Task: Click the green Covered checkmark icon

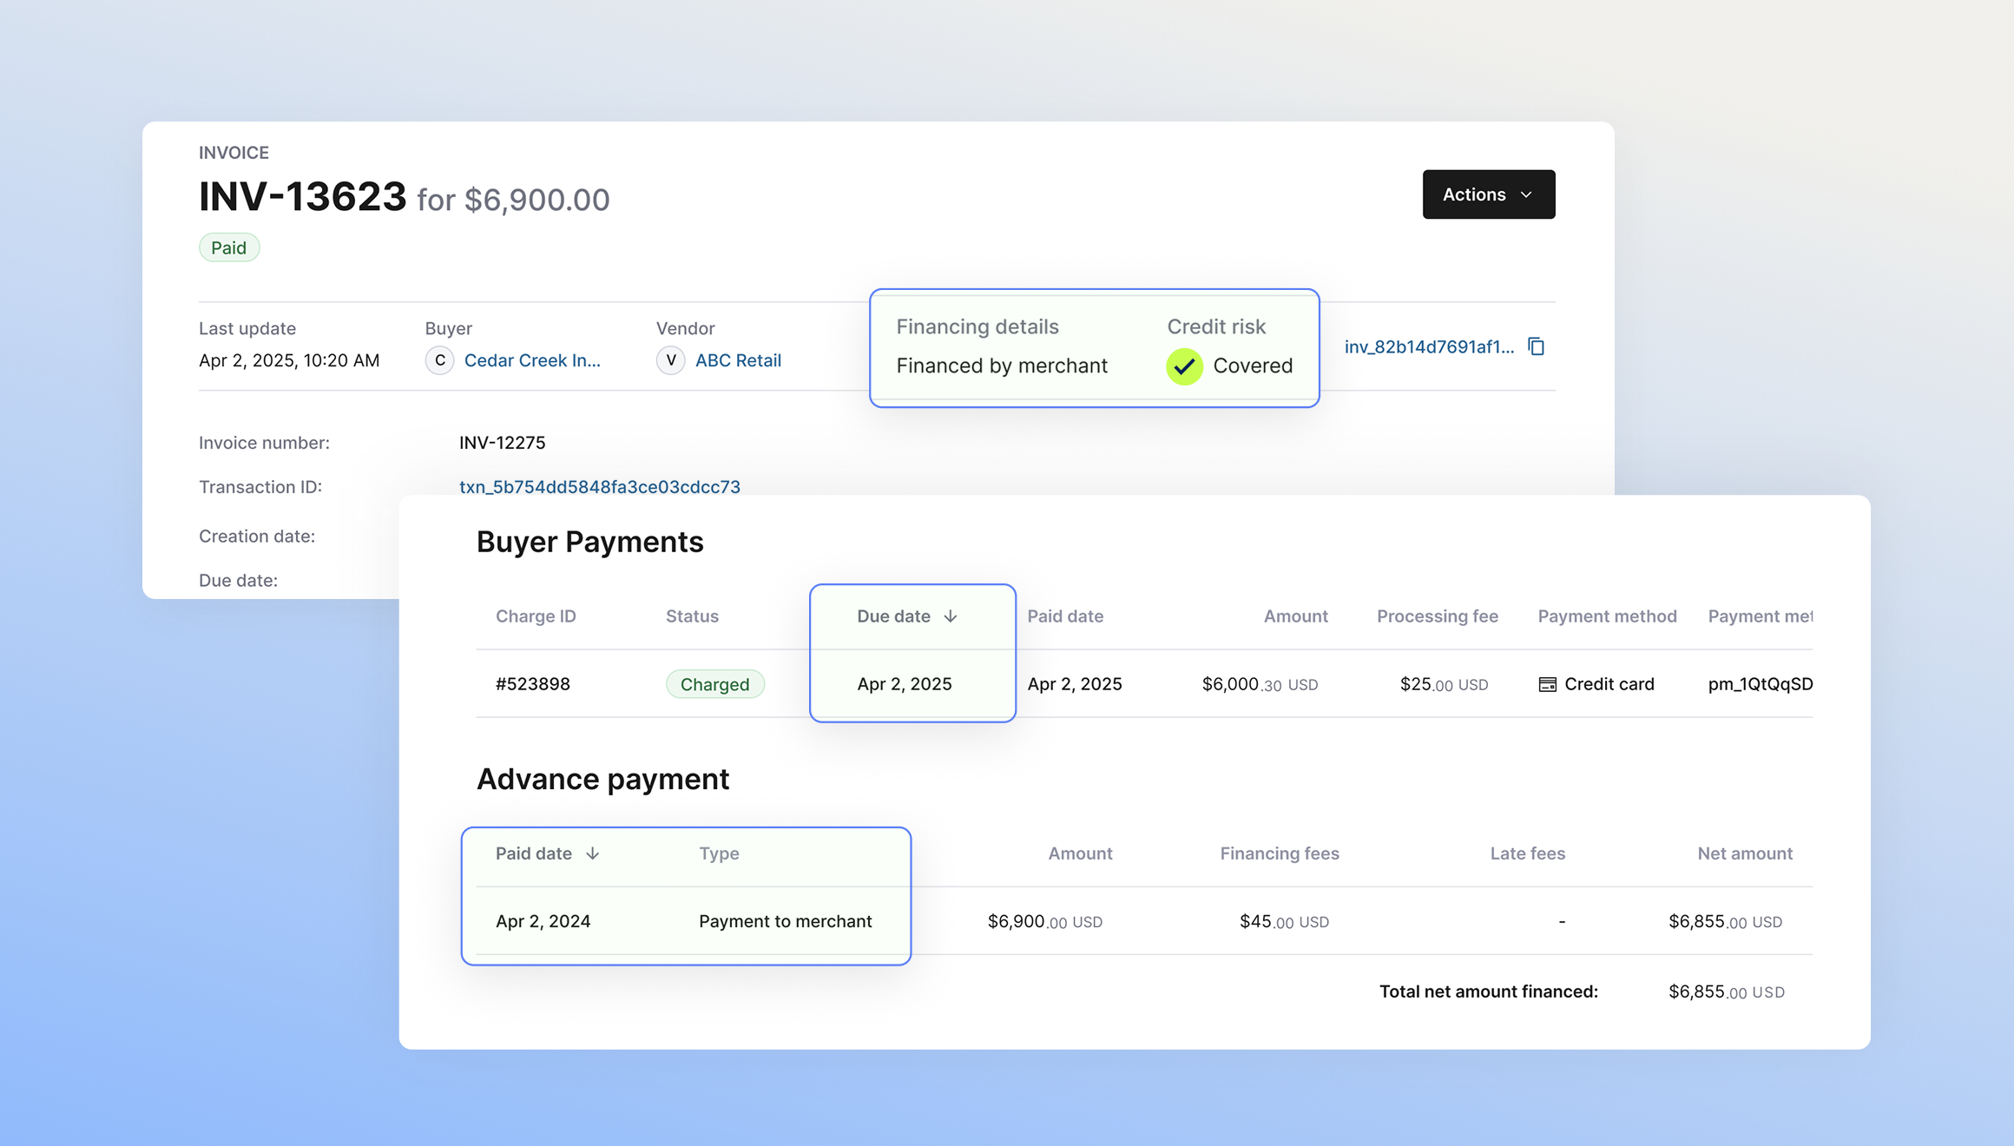Action: (1184, 366)
